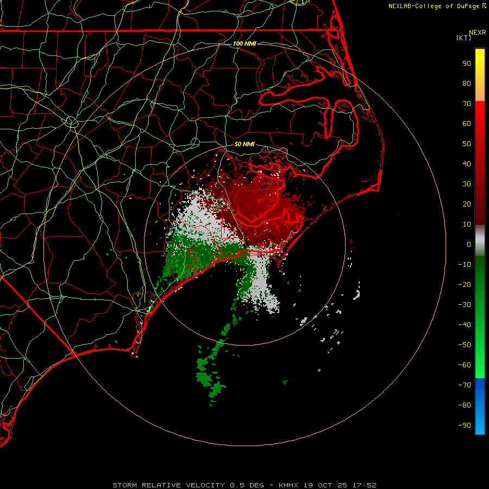
Task: Select the 70 value on velocity scale
Action: point(467,104)
